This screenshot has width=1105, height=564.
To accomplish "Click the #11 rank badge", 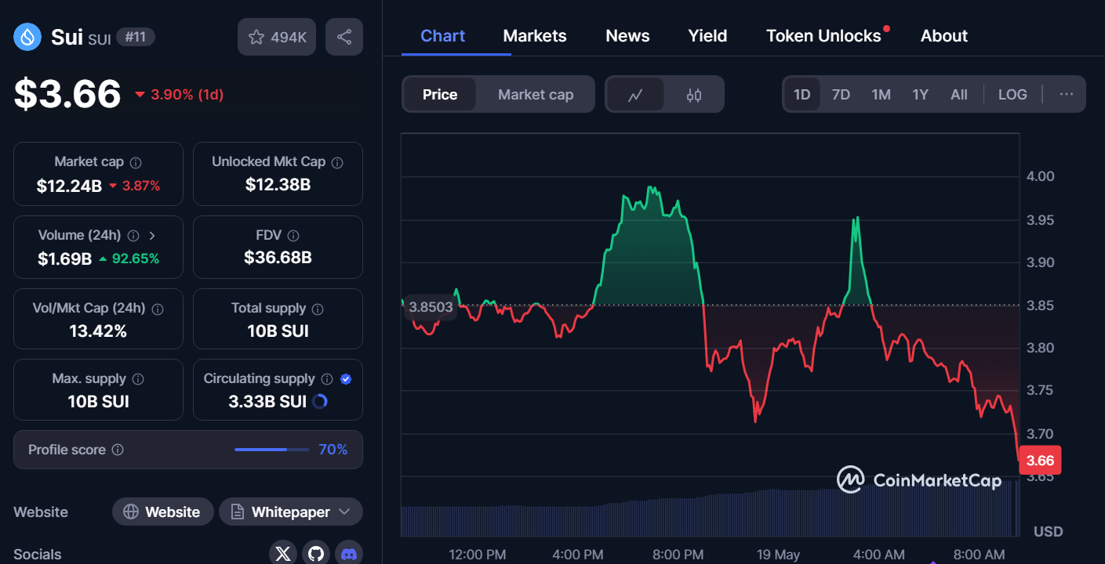I will pos(136,37).
